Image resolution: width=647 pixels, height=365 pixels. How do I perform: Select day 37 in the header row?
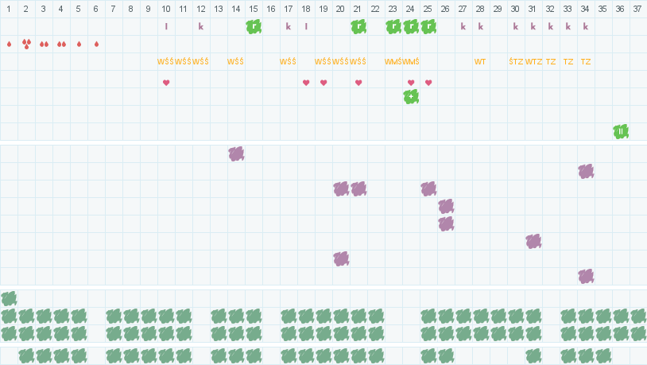click(638, 9)
